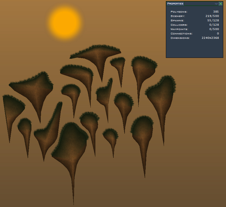Click the Waypoints value 0/500
The height and width of the screenshot is (207, 226).
click(x=214, y=29)
